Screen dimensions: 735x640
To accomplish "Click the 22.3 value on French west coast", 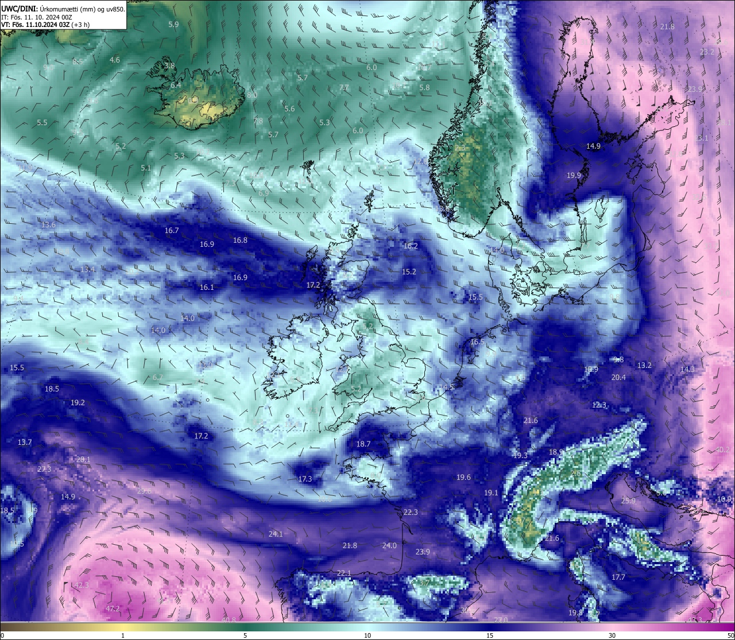I will pyautogui.click(x=411, y=512).
